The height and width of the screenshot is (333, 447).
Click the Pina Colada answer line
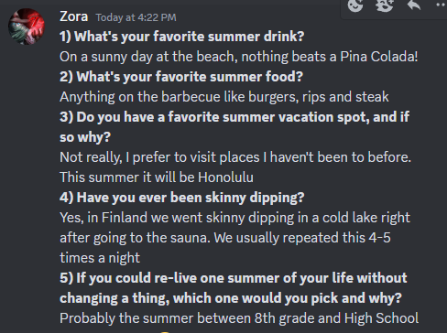point(239,57)
